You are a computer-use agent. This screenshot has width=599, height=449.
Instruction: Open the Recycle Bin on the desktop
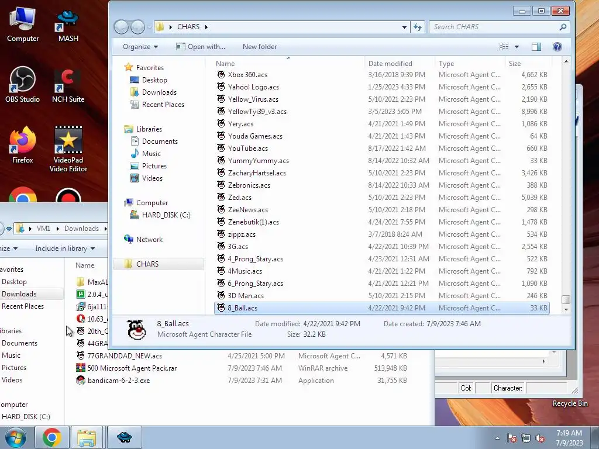click(570, 403)
